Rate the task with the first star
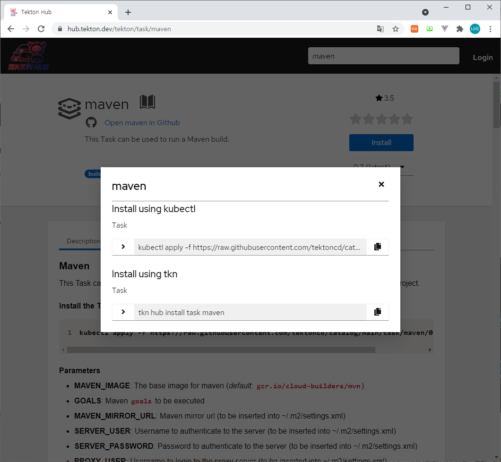This screenshot has height=462, width=501. [x=355, y=119]
